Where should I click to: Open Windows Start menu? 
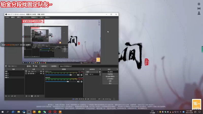[3, 112]
